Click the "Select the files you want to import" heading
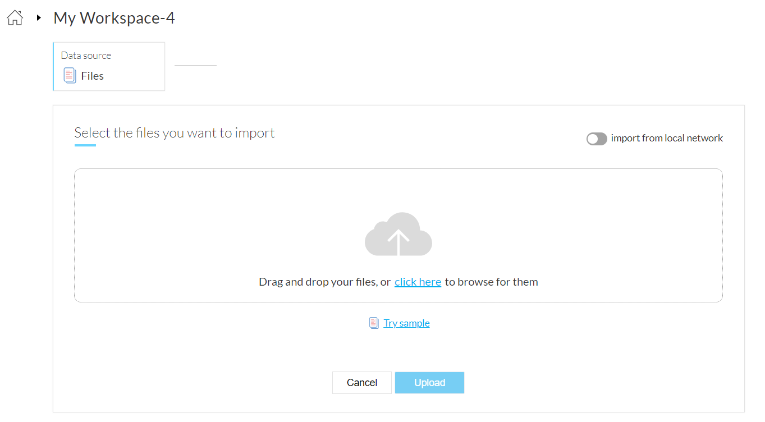Screen dimensions: 765x422 [175, 133]
